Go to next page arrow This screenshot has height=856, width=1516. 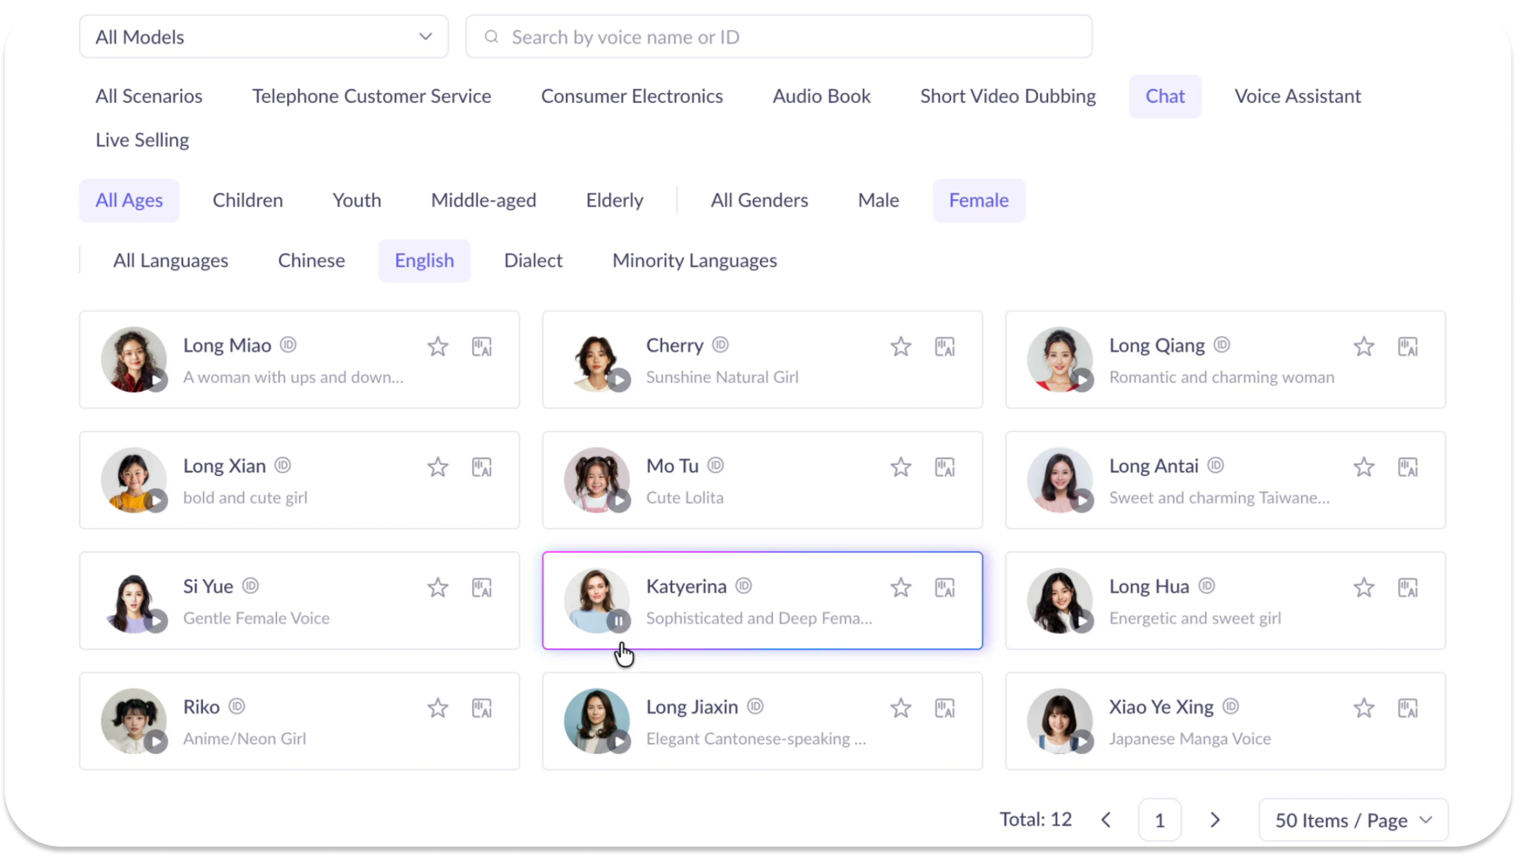click(x=1215, y=820)
